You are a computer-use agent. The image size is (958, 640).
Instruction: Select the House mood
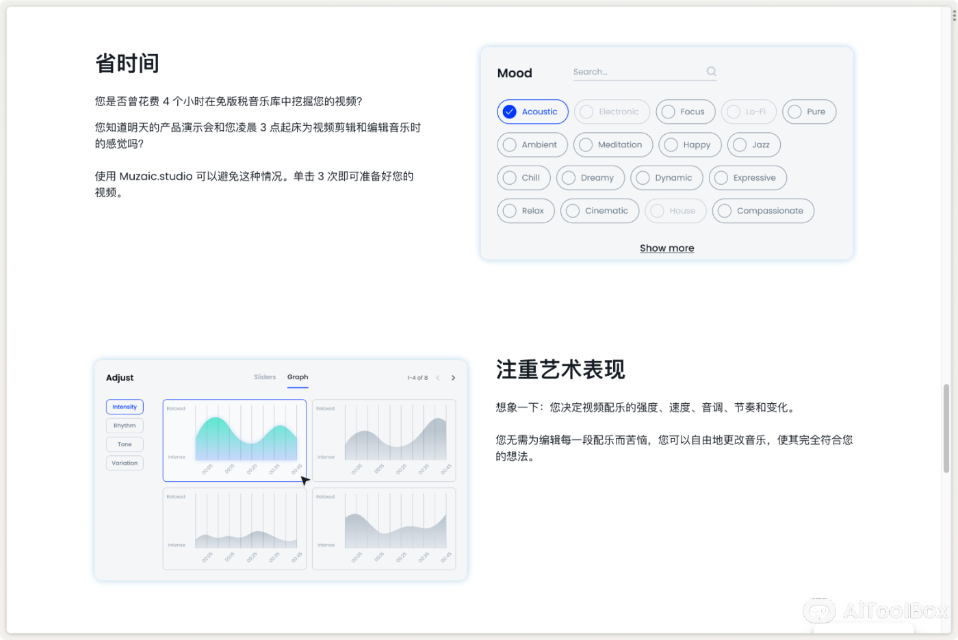(x=675, y=211)
